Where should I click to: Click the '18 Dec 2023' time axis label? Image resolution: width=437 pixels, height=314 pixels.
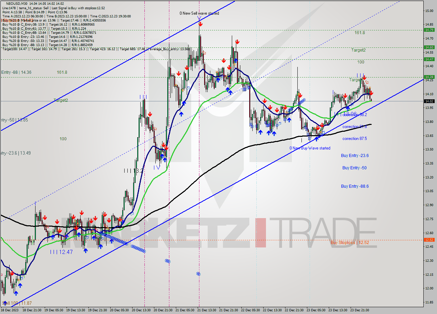10,310
